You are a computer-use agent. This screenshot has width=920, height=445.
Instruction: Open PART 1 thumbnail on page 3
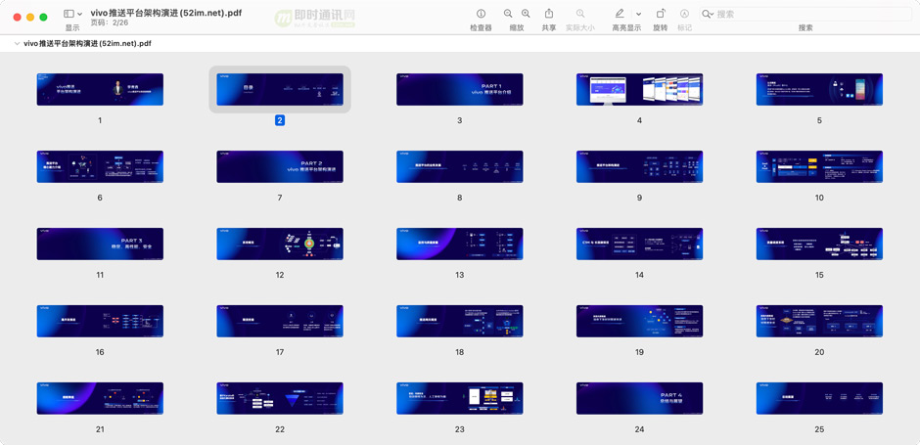tap(459, 89)
